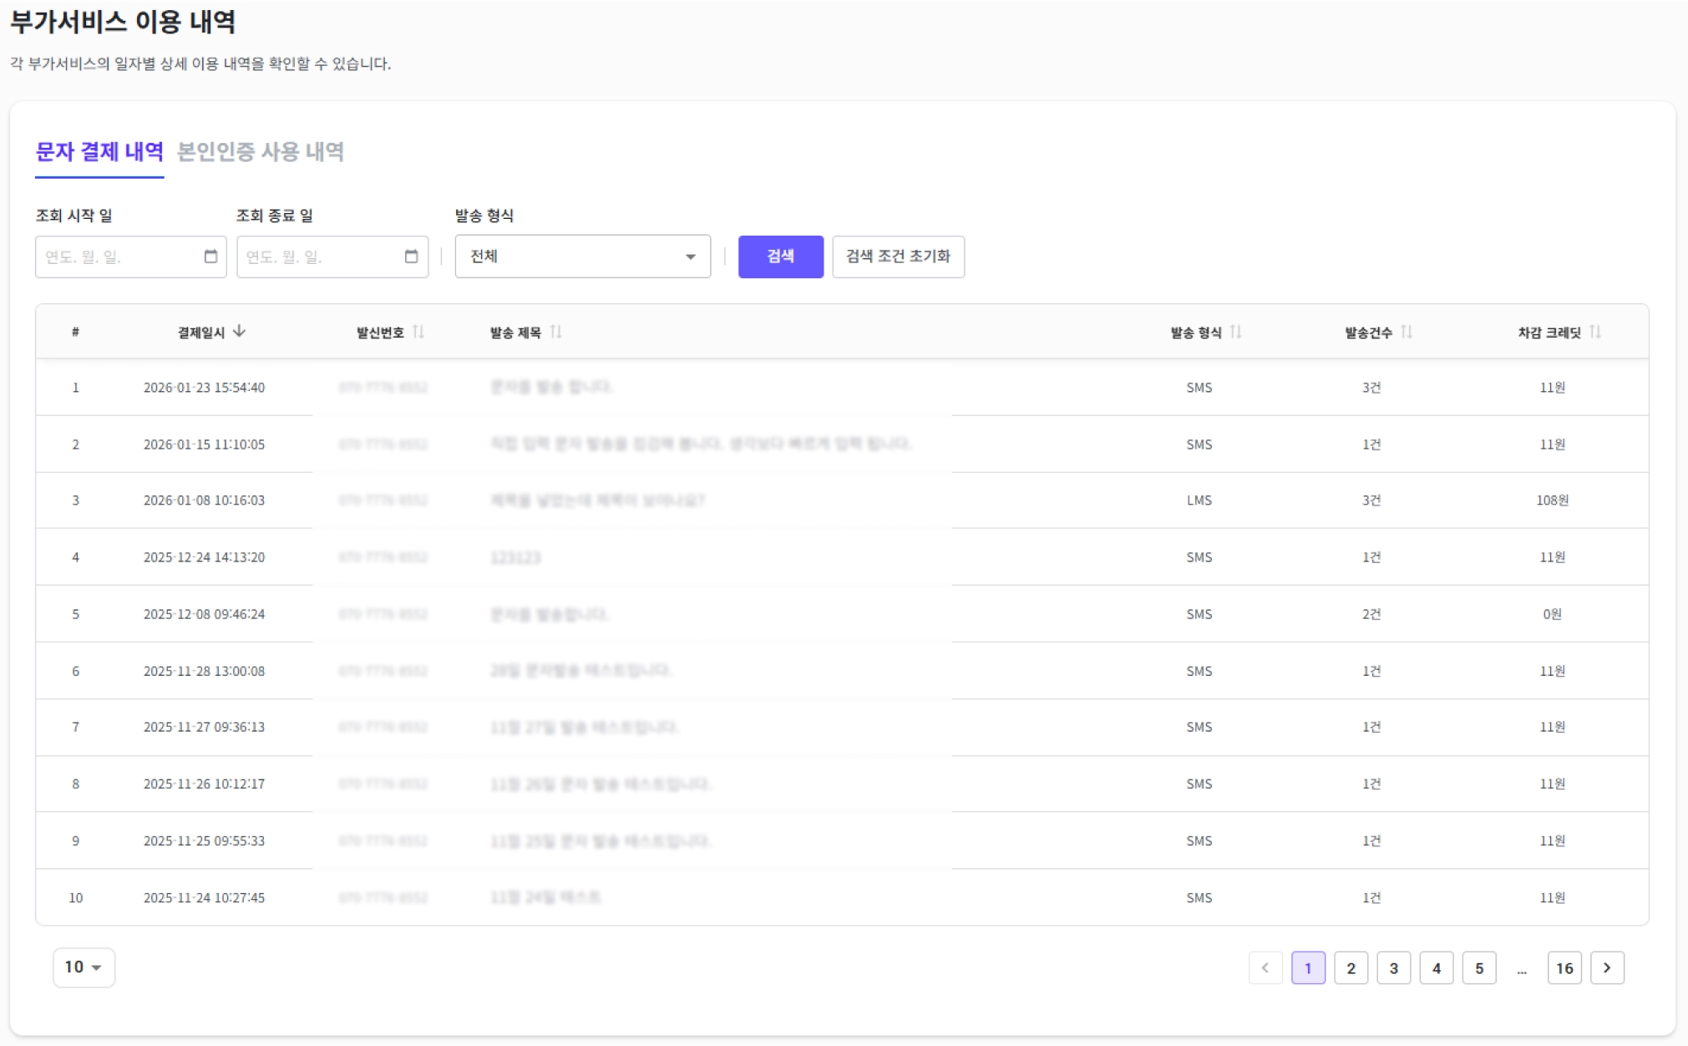This screenshot has height=1046, width=1688.
Task: Click 검색 조건 초기화 button
Action: [x=898, y=256]
